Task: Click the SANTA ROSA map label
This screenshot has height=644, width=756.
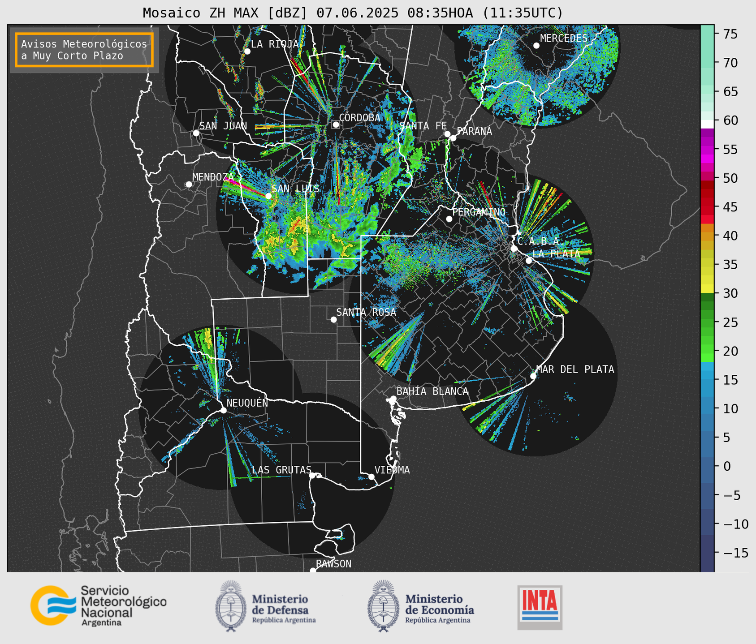Action: pos(366,312)
